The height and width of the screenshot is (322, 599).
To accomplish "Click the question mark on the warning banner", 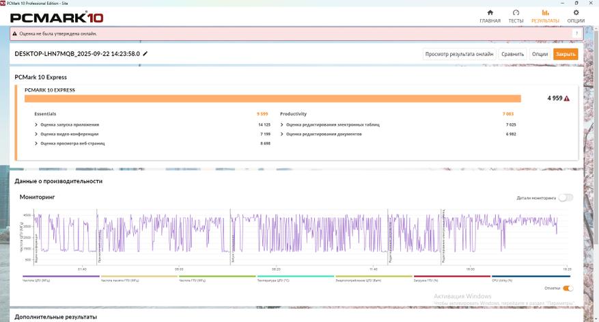I will [576, 33].
